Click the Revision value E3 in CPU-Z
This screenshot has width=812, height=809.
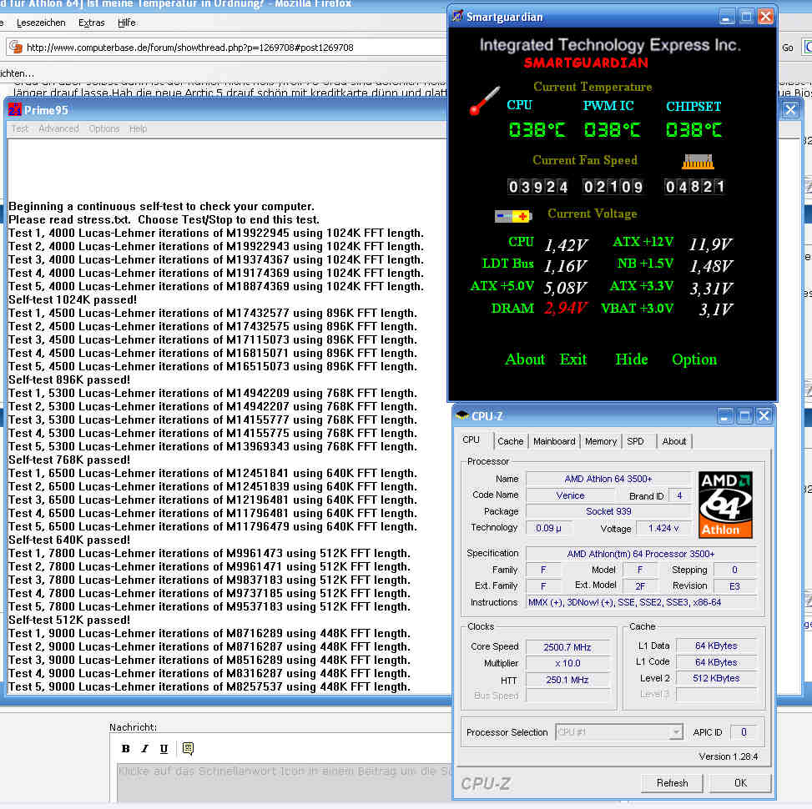pyautogui.click(x=734, y=586)
